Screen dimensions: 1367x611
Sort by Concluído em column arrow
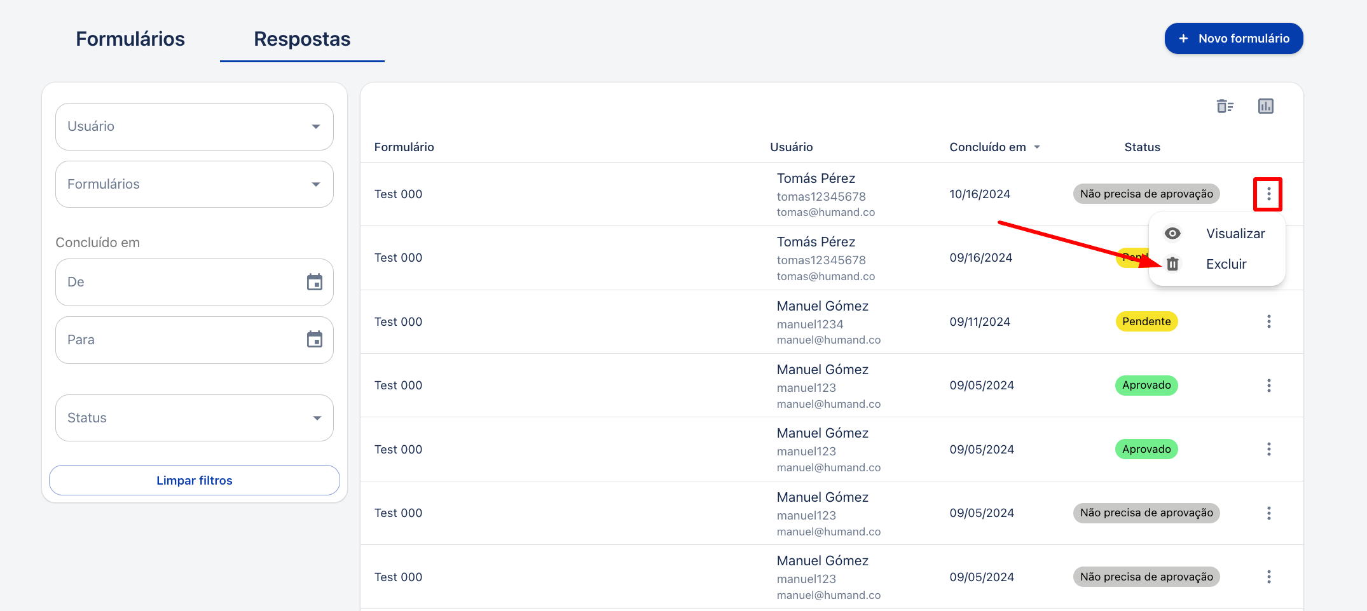coord(1037,147)
